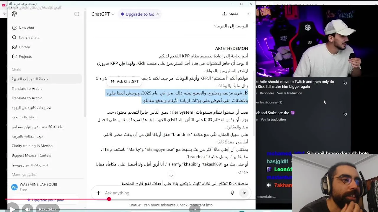The height and width of the screenshot is (212, 378).
Task: Click the Projects folder icon
Action: click(x=14, y=57)
